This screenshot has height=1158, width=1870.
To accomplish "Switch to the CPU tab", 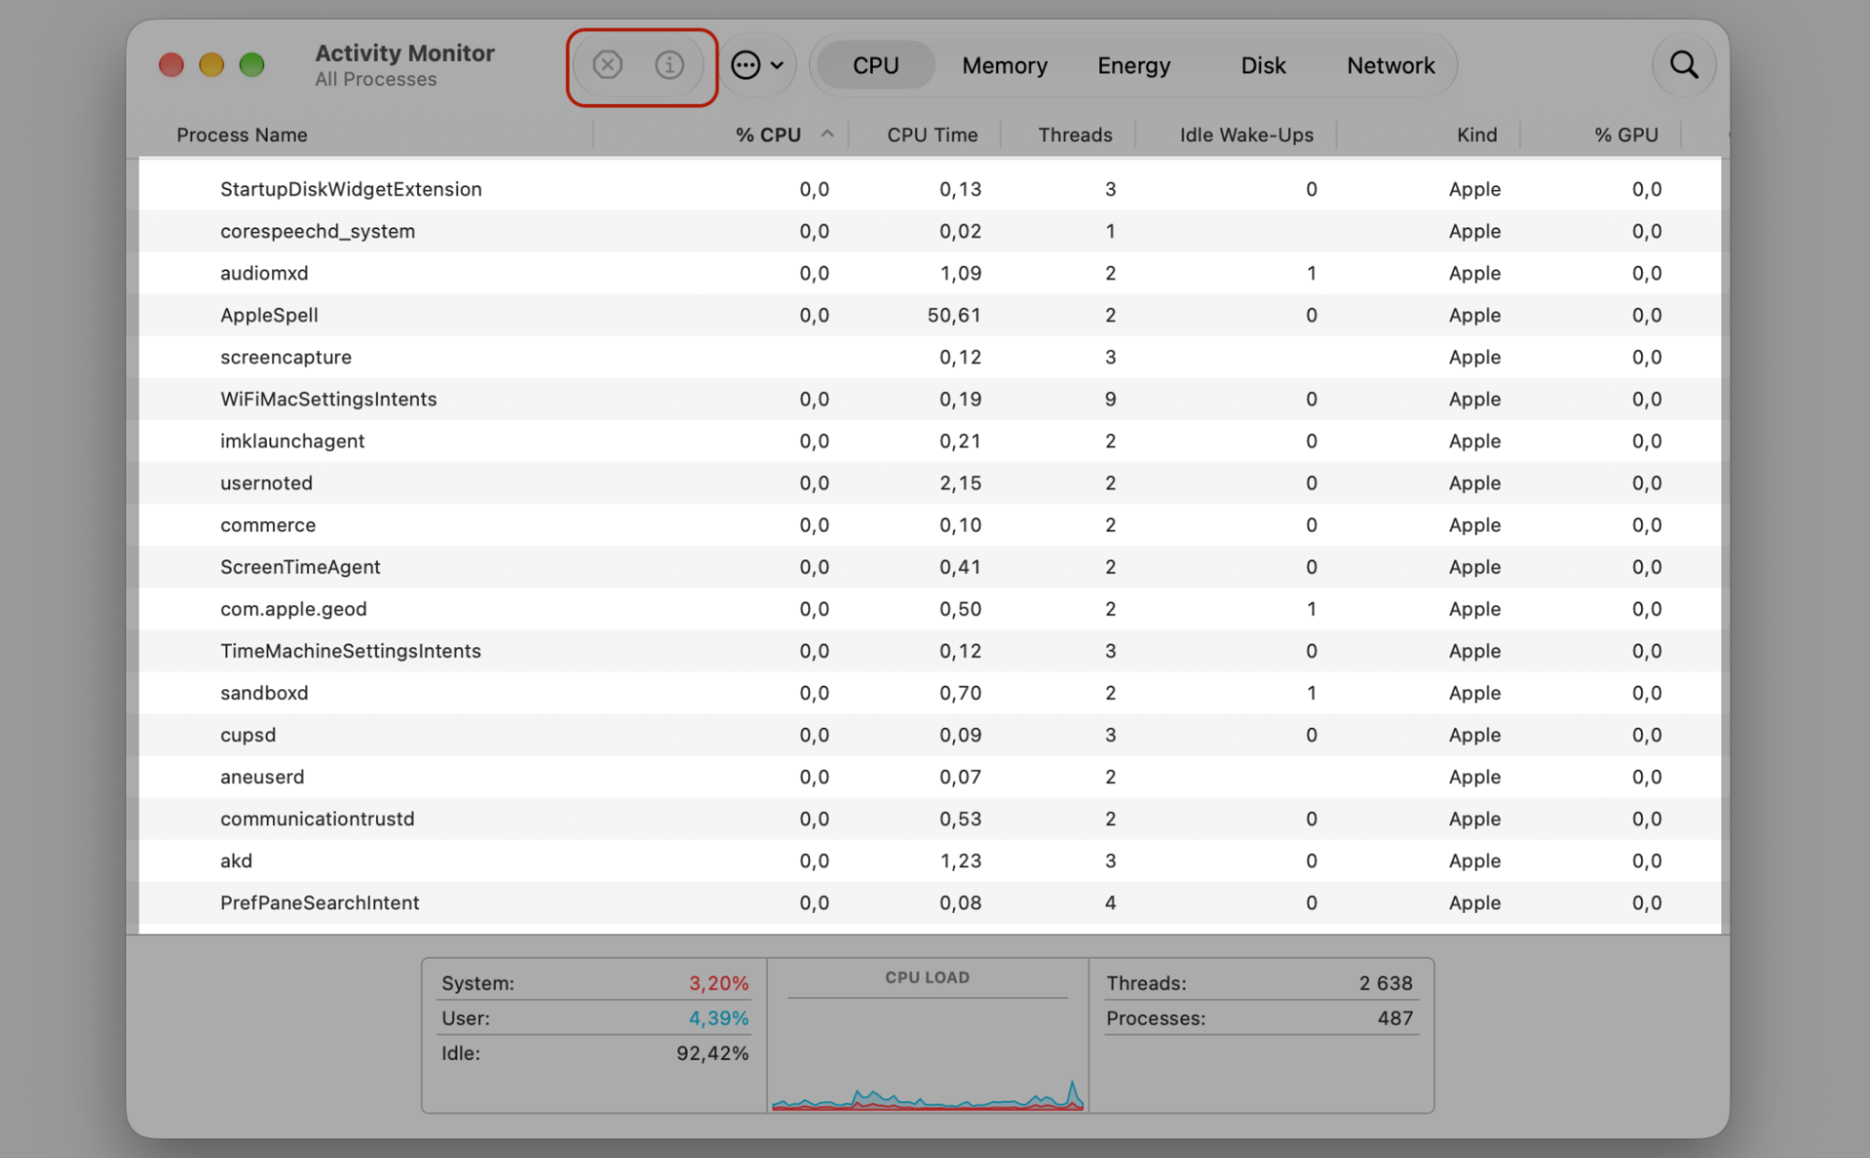I will coord(876,65).
